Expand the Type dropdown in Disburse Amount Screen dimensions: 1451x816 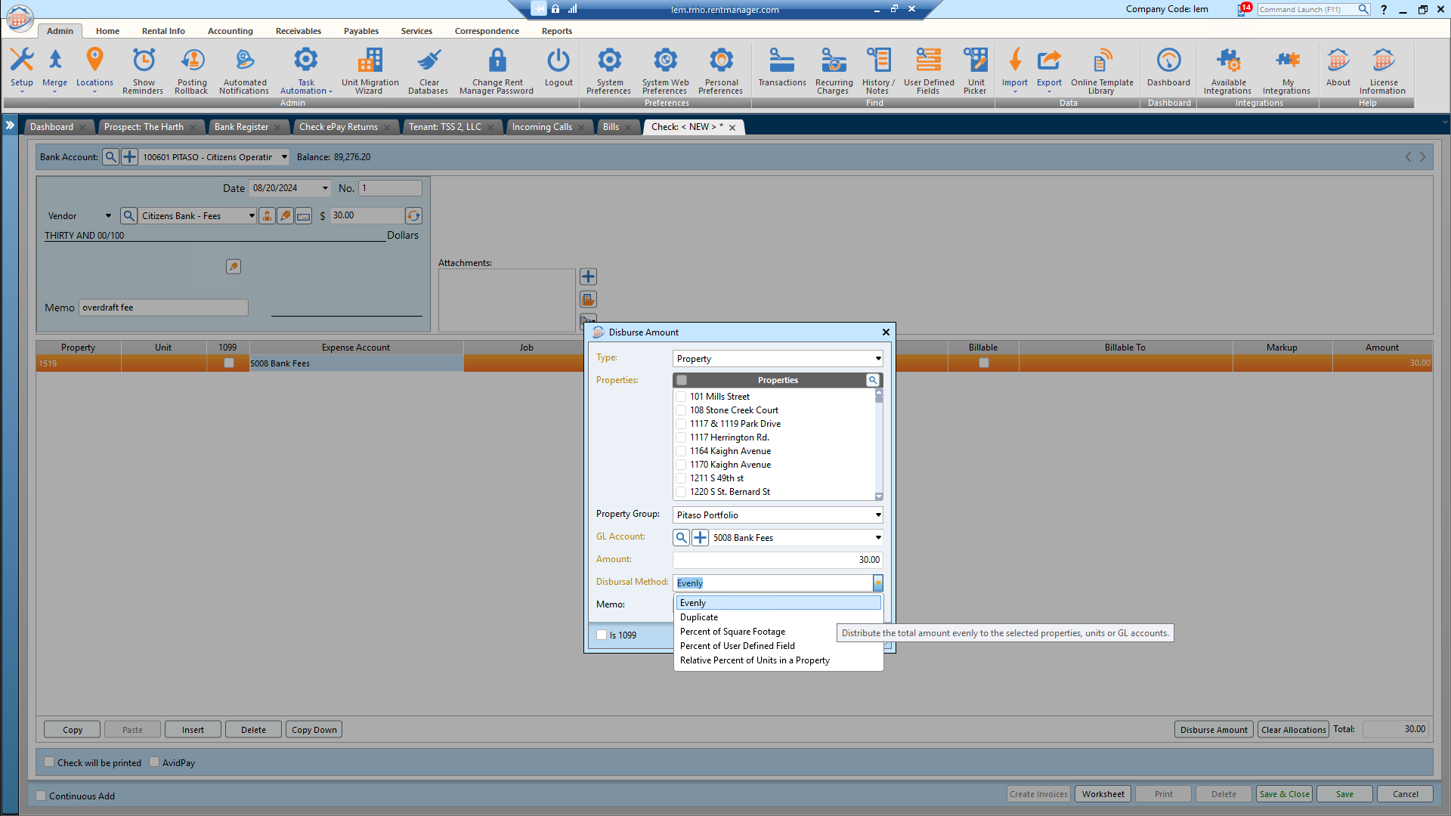tap(878, 359)
